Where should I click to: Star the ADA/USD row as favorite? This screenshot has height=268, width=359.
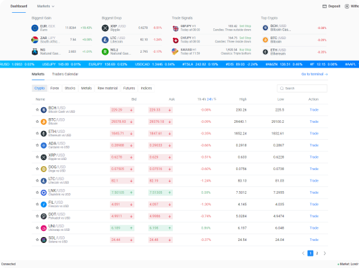[x=37, y=145]
